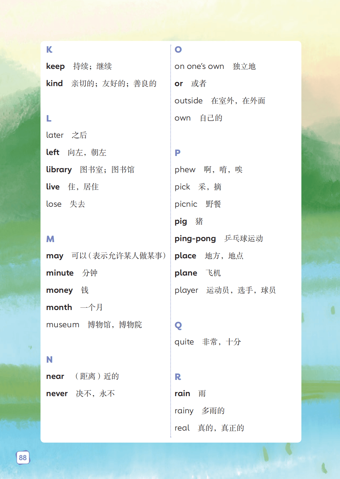Select the word 'outside' entry
340x479 pixels.
pos(188,101)
